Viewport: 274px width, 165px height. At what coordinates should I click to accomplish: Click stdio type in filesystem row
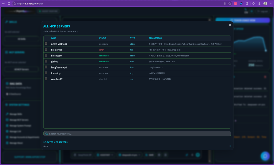[132, 56]
